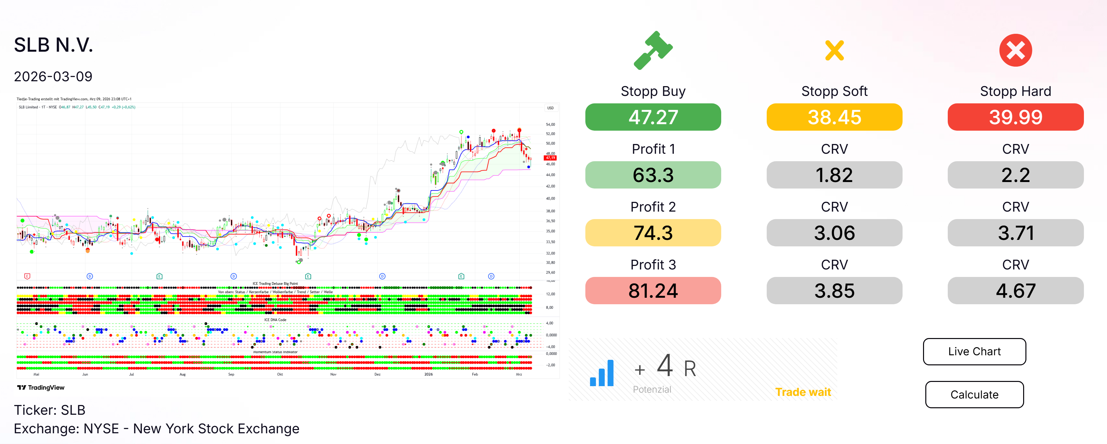Select the green Stopp Buy 47.27 value
The width and height of the screenshot is (1107, 444).
(653, 117)
